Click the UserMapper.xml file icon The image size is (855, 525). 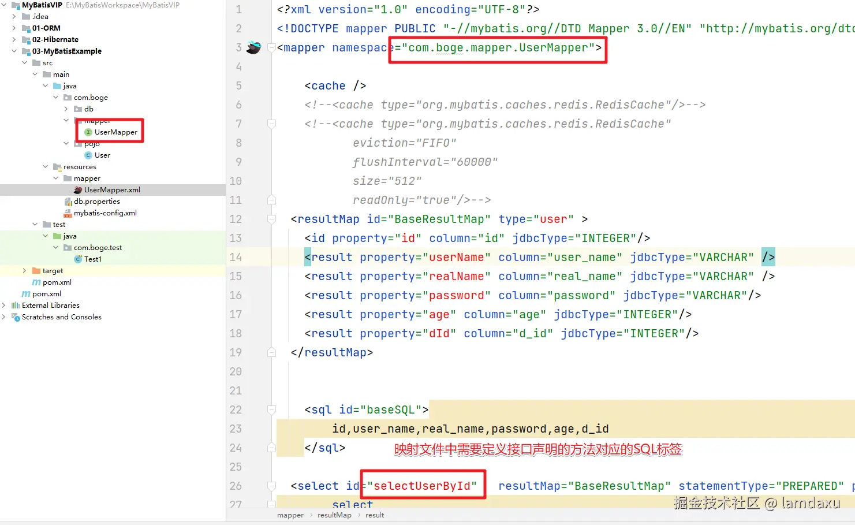tap(78, 190)
